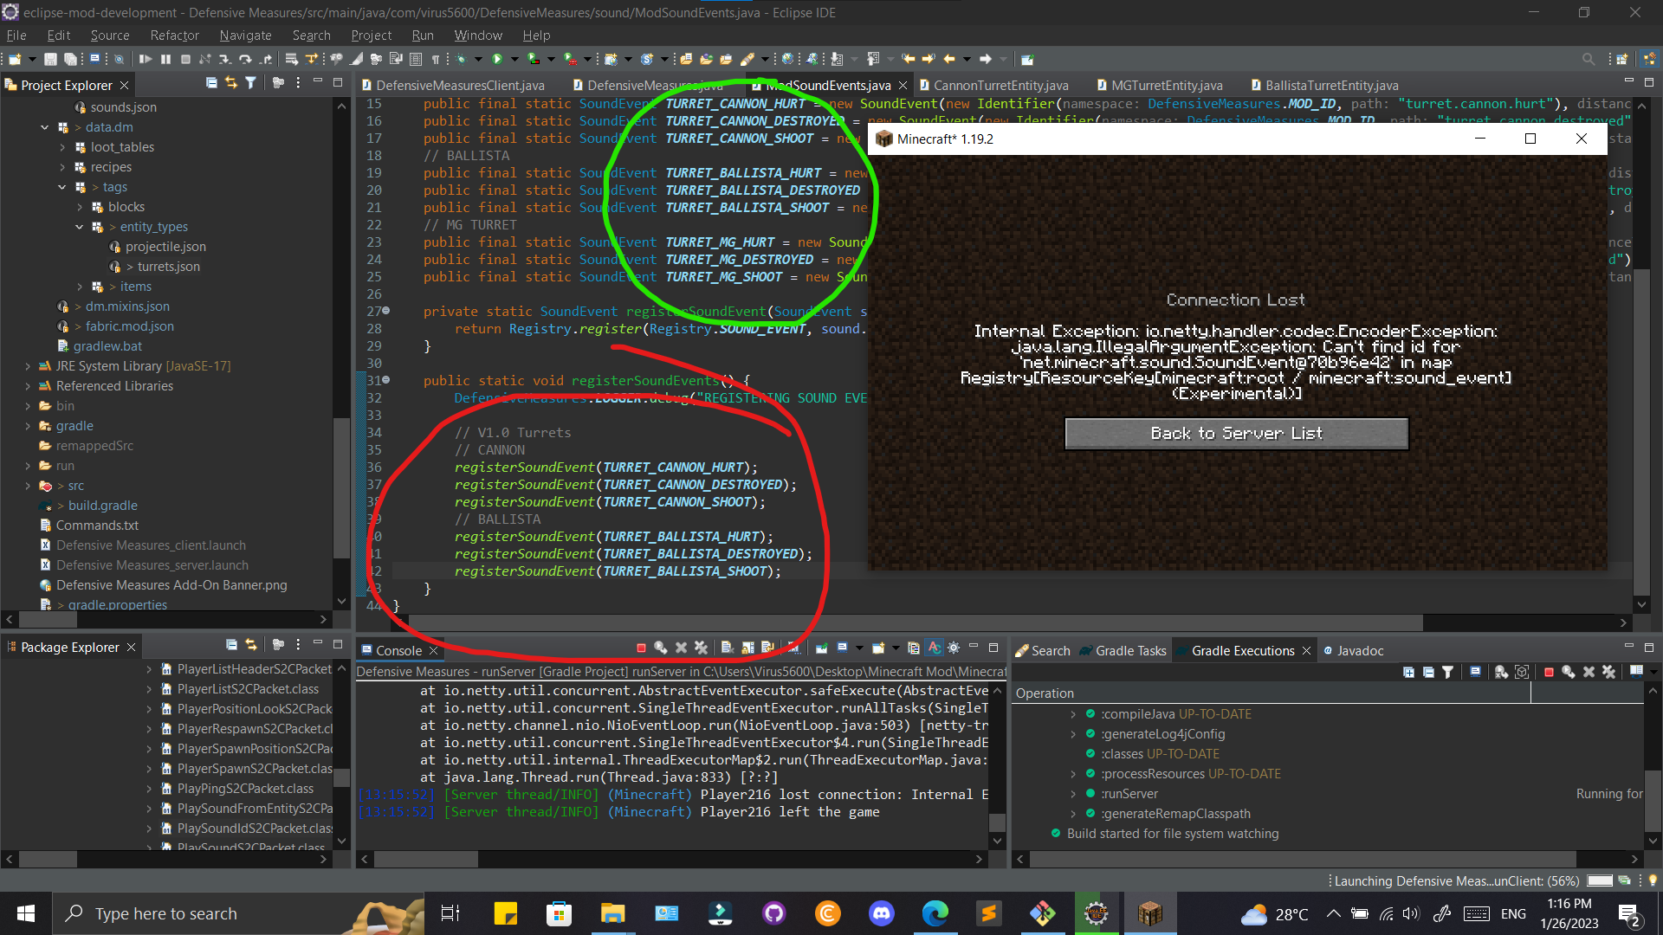Expand the :runServer node in Gradle Executions
Viewport: 1663px width, 935px height.
pos(1073,793)
